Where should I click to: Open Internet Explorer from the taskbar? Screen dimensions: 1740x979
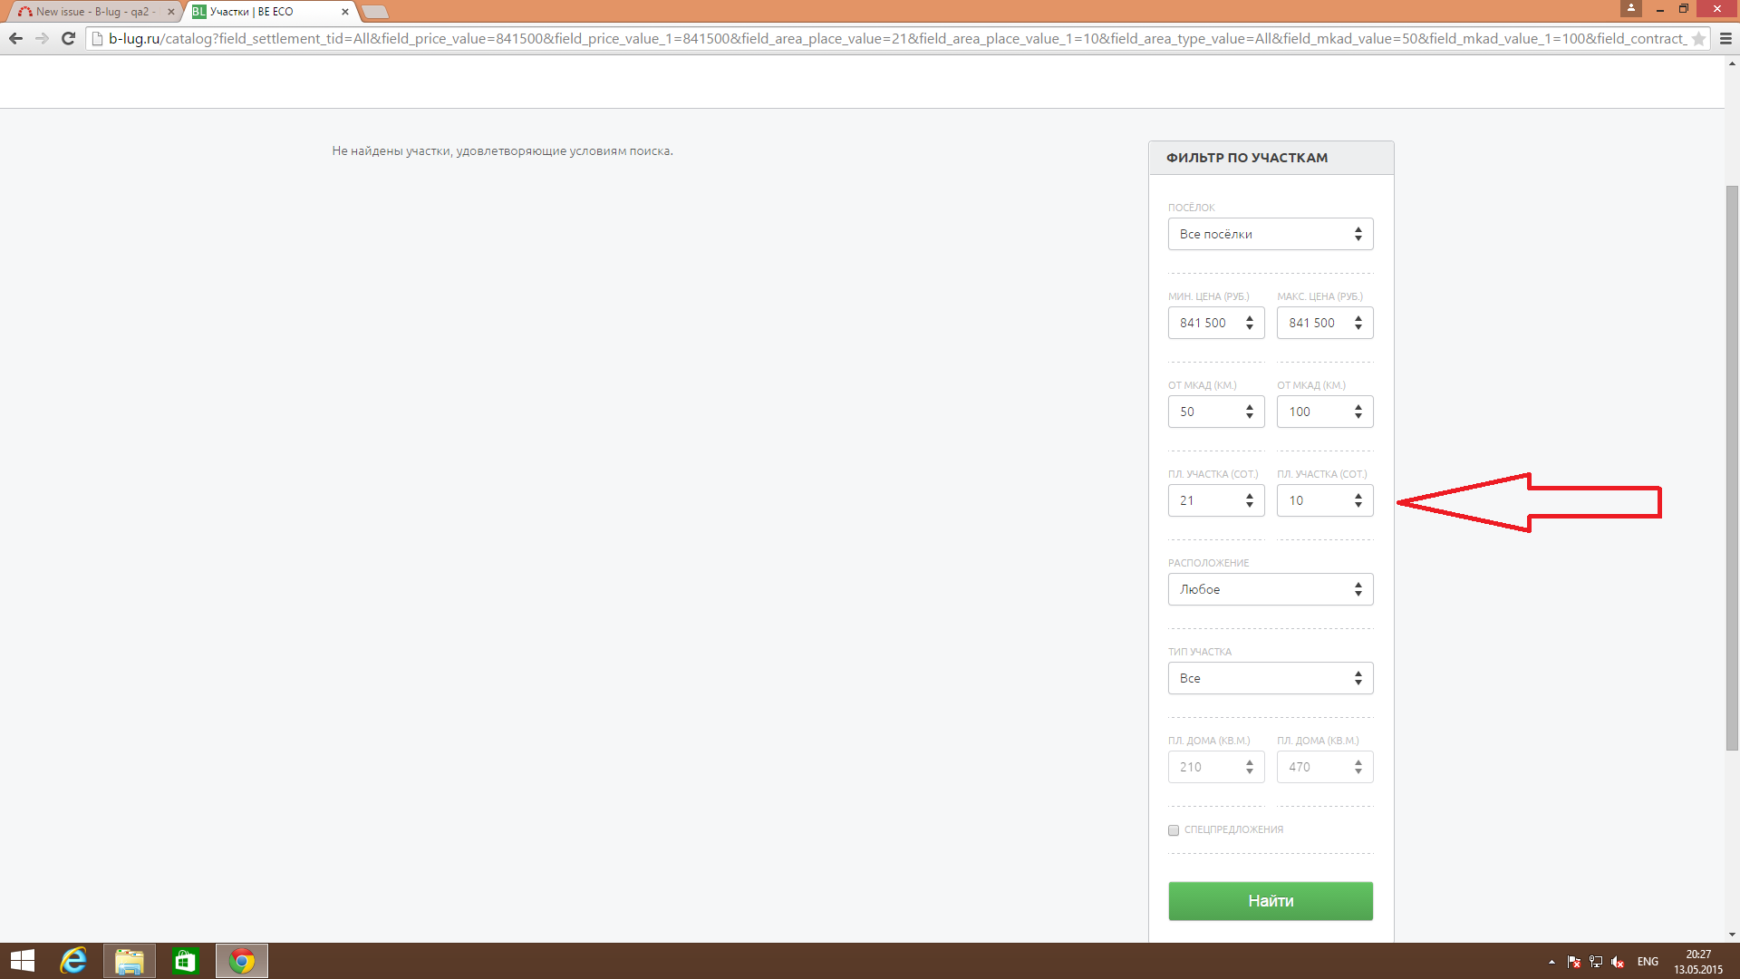pyautogui.click(x=73, y=961)
